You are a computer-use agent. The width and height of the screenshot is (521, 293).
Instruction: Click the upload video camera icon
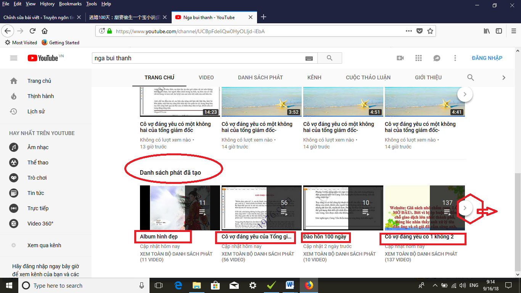(400, 58)
